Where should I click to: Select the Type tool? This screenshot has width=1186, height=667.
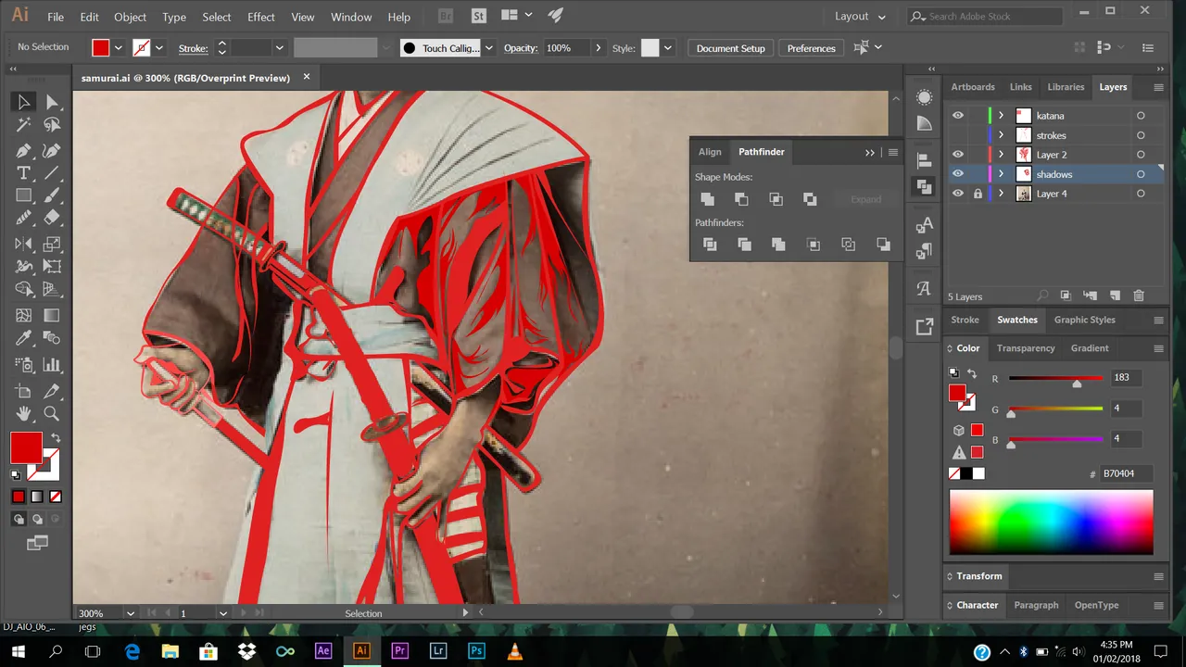pyautogui.click(x=24, y=173)
